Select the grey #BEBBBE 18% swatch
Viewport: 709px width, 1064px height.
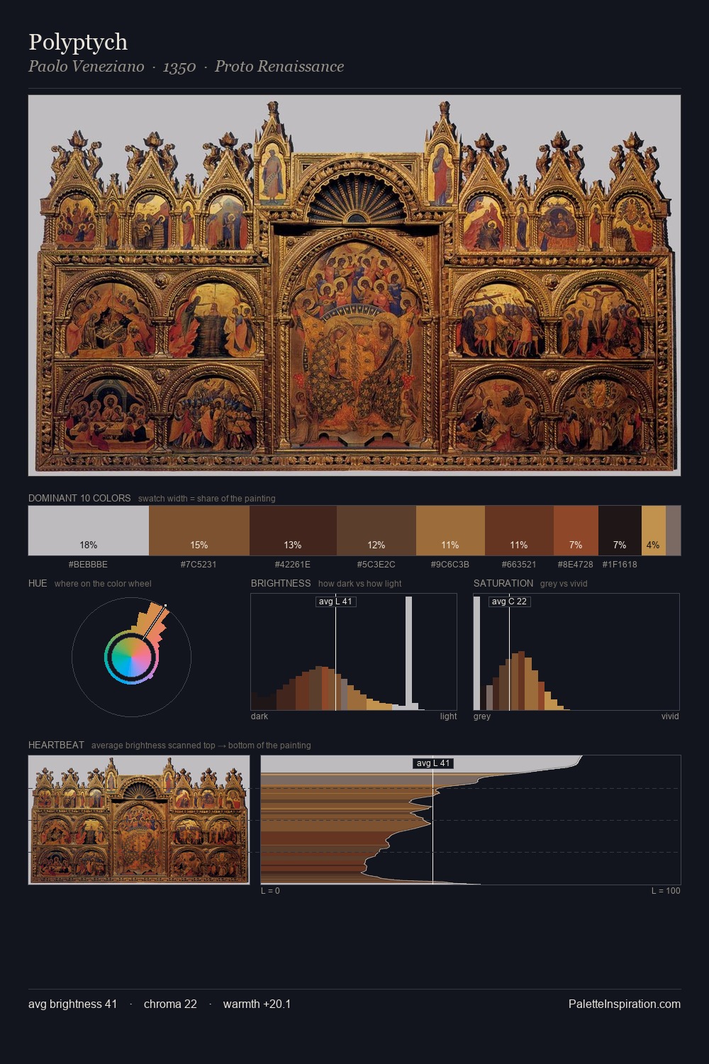point(89,530)
